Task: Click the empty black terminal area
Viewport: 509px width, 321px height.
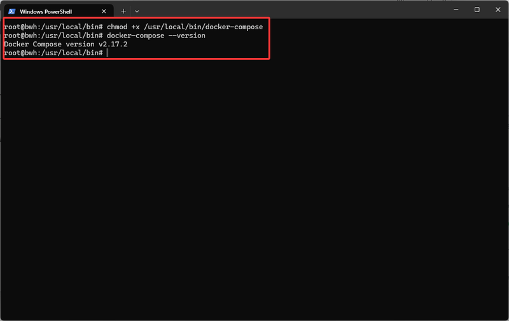Action: pyautogui.click(x=254, y=191)
